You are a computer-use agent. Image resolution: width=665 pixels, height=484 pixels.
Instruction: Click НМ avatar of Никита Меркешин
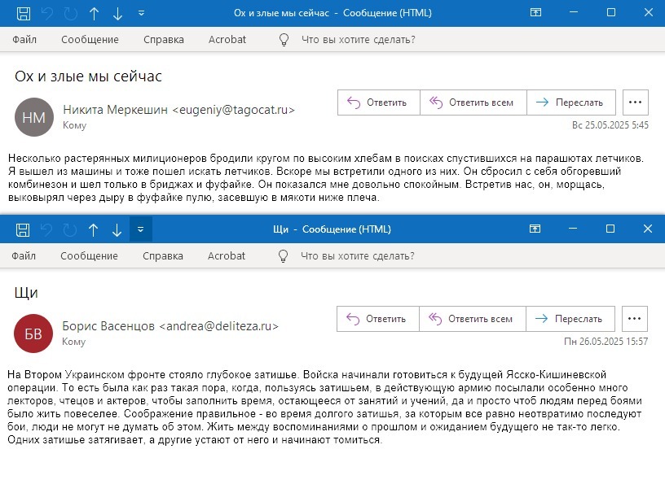pos(33,117)
